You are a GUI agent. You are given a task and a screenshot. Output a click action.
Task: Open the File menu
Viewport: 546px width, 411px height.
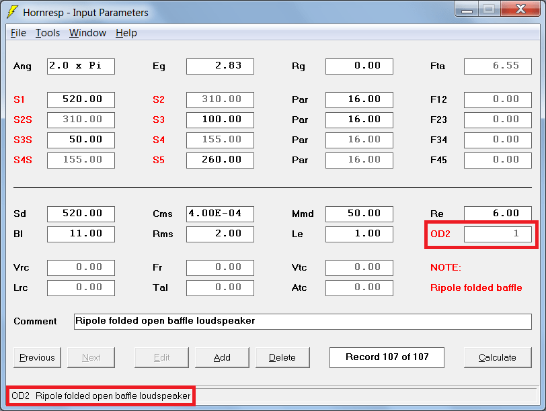(18, 33)
